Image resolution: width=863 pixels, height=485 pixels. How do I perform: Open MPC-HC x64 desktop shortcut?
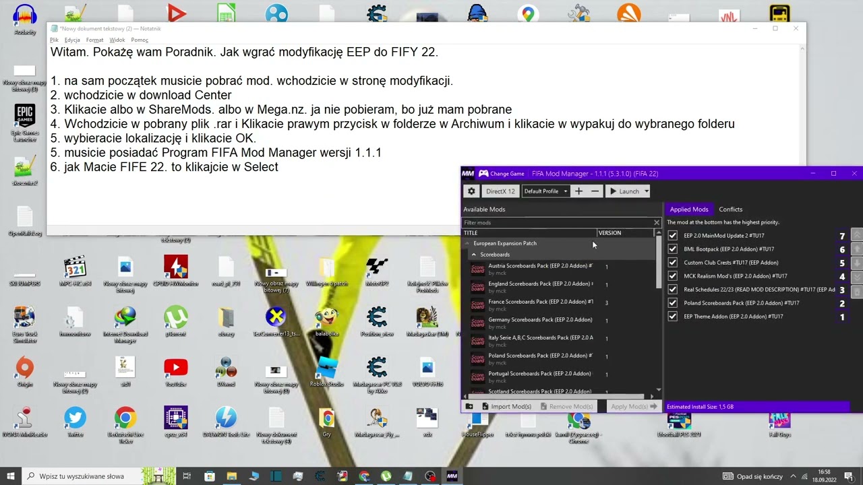(75, 271)
